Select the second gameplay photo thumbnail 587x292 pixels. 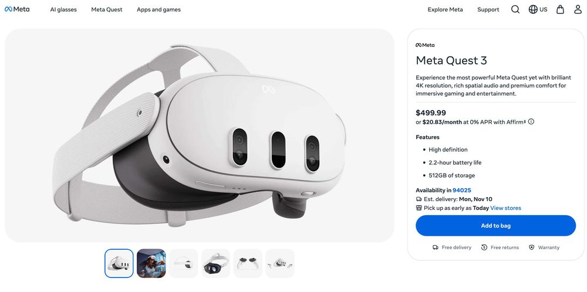[151, 263]
